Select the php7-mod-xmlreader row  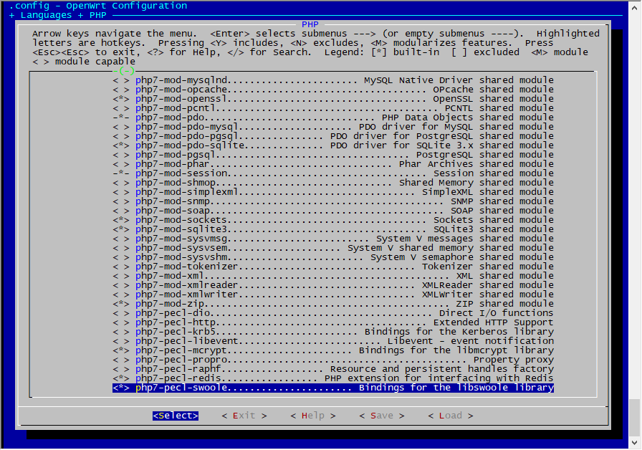point(333,285)
